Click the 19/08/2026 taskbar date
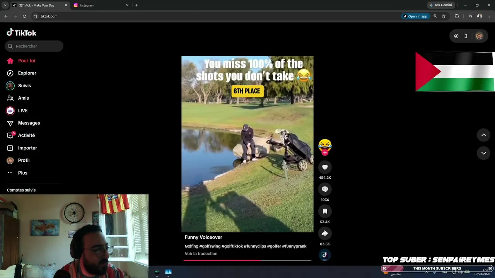This screenshot has width=495, height=278. pos(482,274)
